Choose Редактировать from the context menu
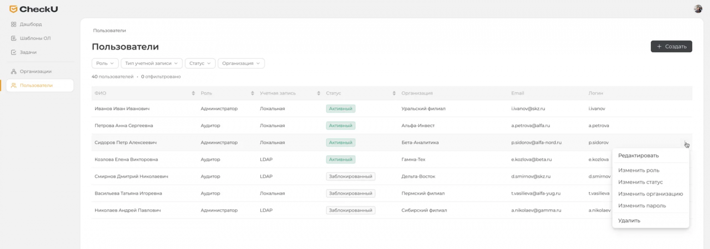The width and height of the screenshot is (710, 249). click(638, 155)
